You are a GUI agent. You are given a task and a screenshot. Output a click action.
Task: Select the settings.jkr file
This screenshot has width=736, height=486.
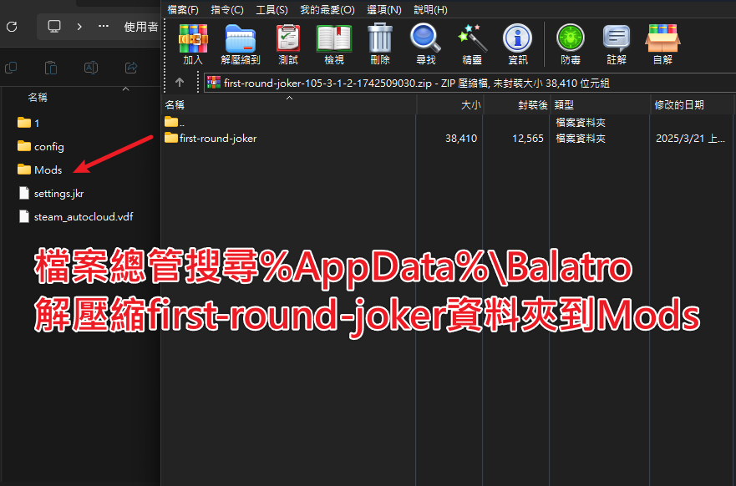(51, 193)
